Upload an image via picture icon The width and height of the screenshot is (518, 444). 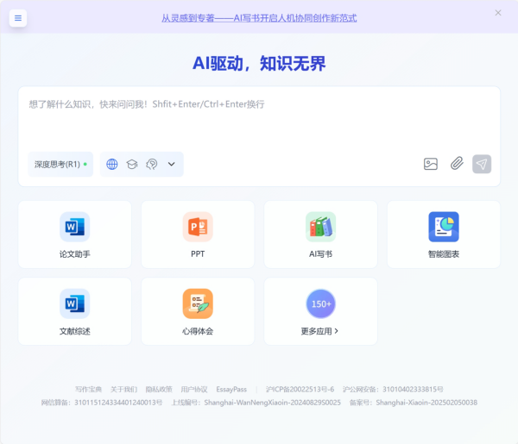pos(431,164)
